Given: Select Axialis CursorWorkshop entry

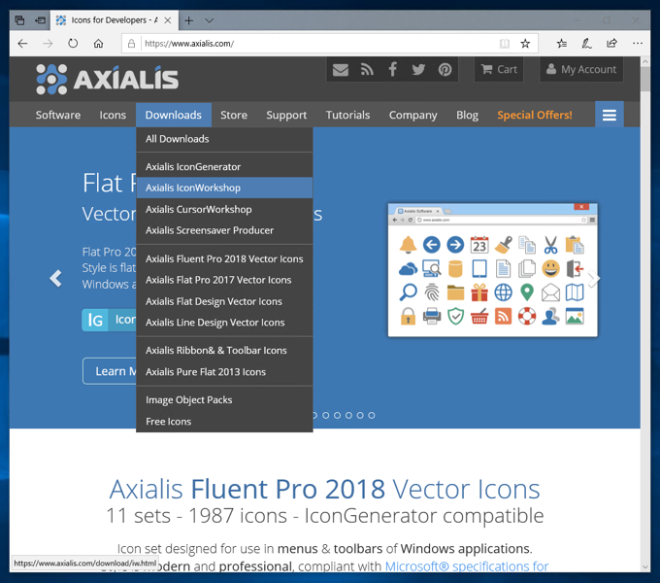Looking at the screenshot, I should (224, 209).
